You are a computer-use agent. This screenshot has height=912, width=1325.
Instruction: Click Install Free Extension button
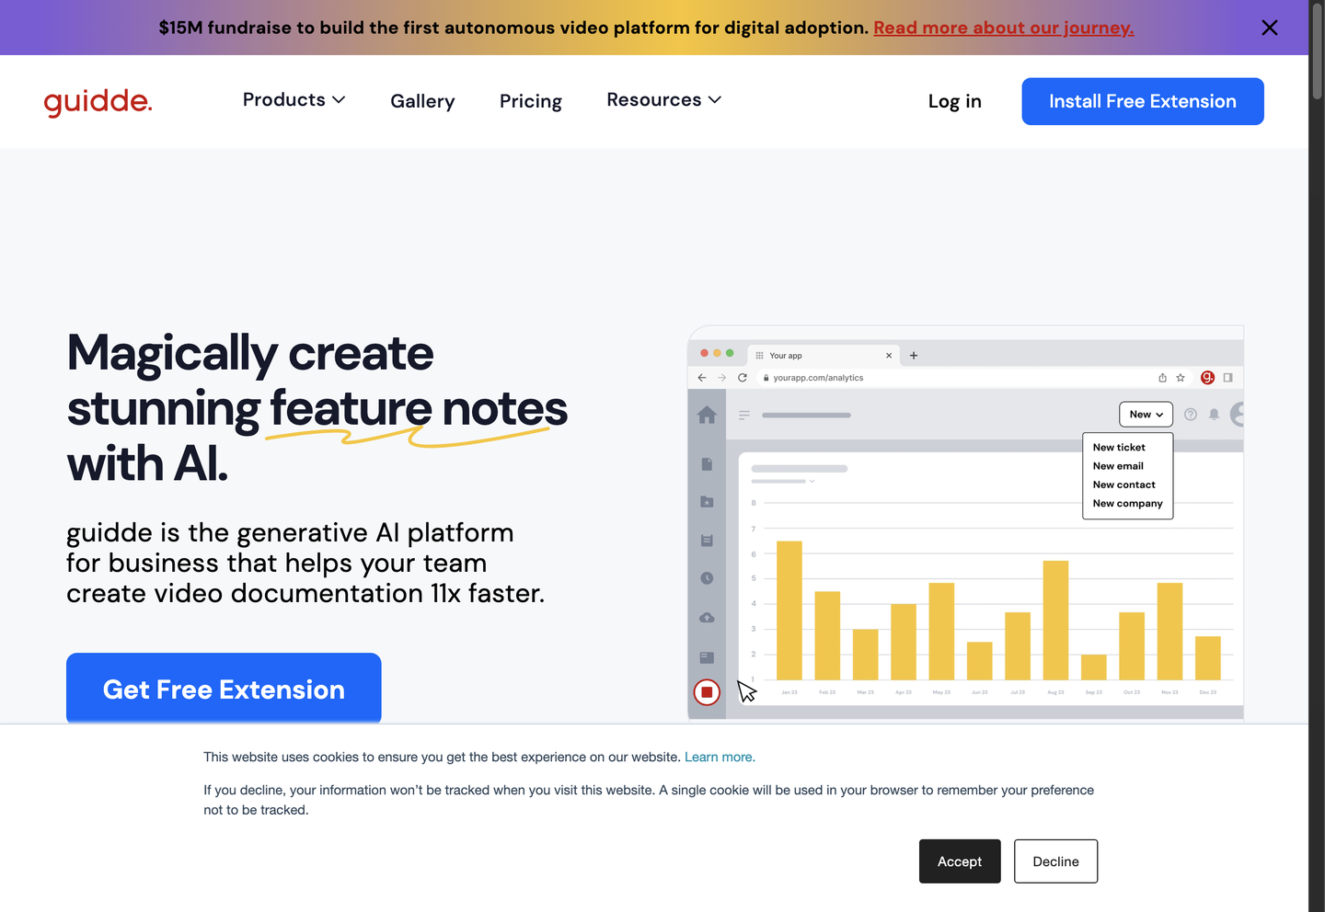point(1142,101)
